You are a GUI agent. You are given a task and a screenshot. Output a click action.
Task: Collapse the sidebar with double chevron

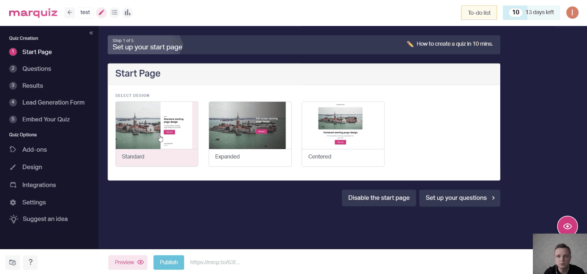(x=91, y=33)
